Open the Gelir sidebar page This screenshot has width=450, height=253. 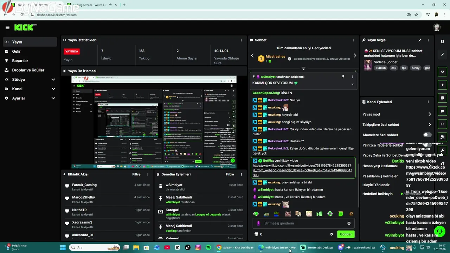click(x=30, y=51)
